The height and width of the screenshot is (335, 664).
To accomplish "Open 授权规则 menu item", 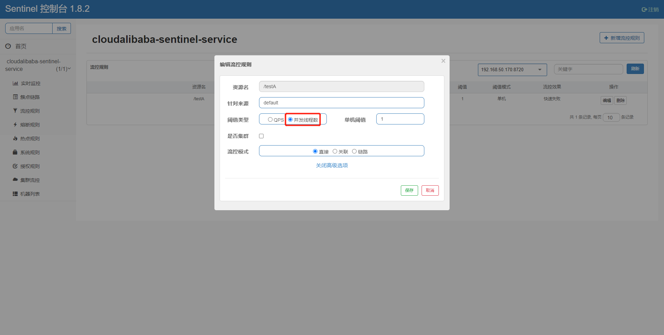I will tap(30, 166).
